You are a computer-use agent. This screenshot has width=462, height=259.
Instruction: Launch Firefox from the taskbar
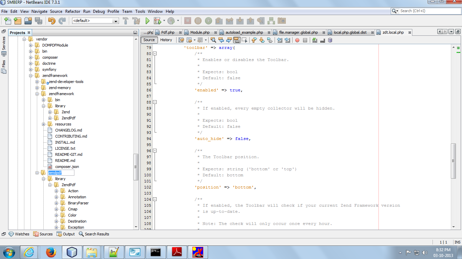(51, 252)
